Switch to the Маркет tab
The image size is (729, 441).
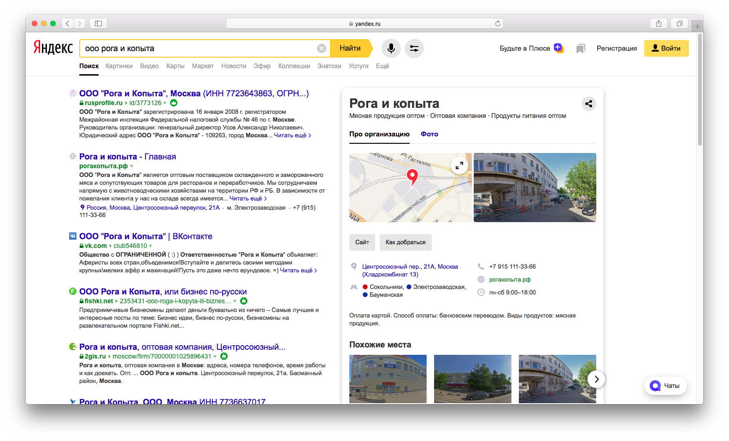[x=203, y=66]
